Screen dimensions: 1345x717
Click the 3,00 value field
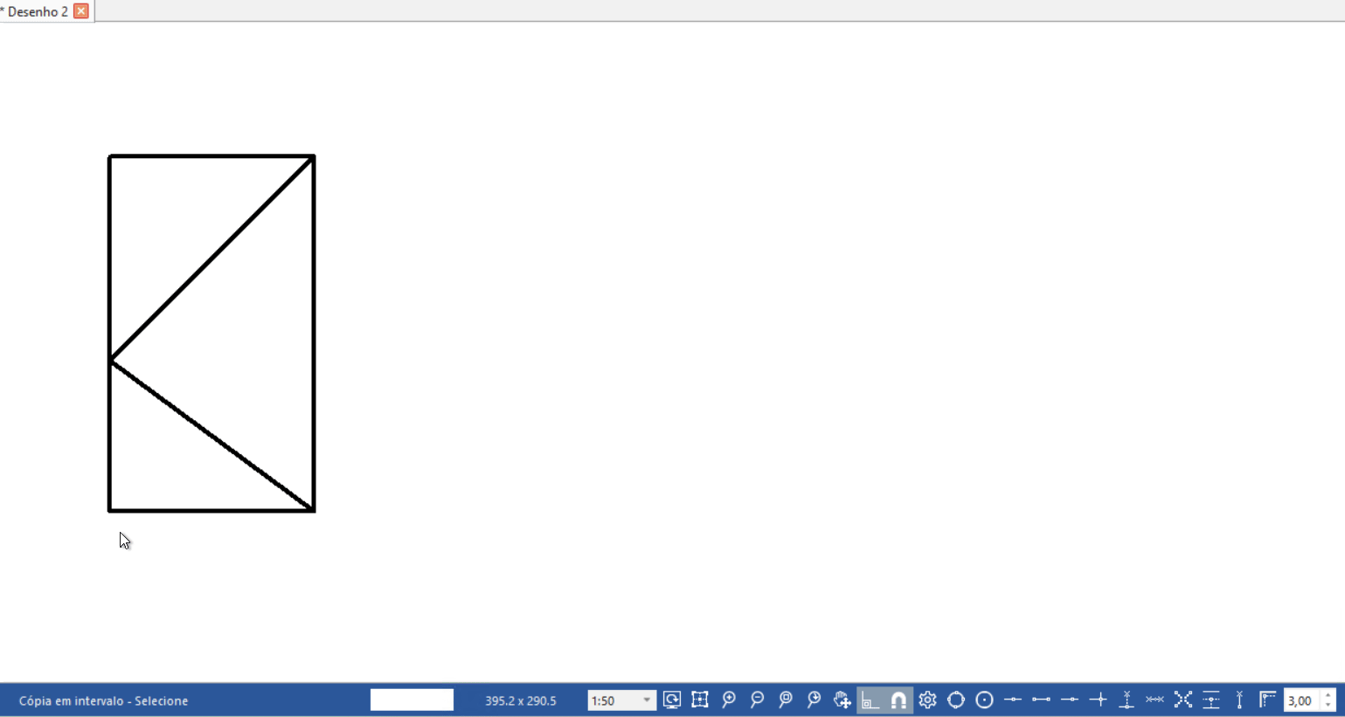1300,700
